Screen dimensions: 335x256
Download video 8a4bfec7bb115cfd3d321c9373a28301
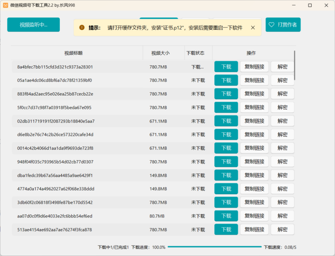tap(226, 67)
